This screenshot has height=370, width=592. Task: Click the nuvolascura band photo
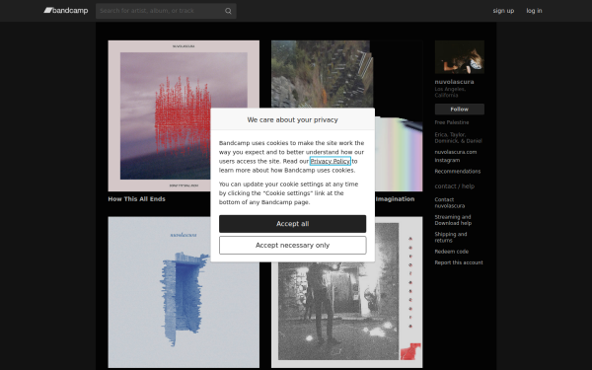coord(460,57)
